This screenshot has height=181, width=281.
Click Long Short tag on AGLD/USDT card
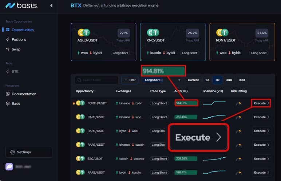tap(120, 53)
